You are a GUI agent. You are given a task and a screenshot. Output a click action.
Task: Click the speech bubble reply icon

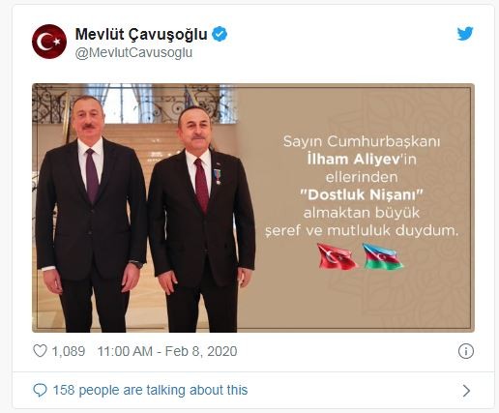(40, 390)
